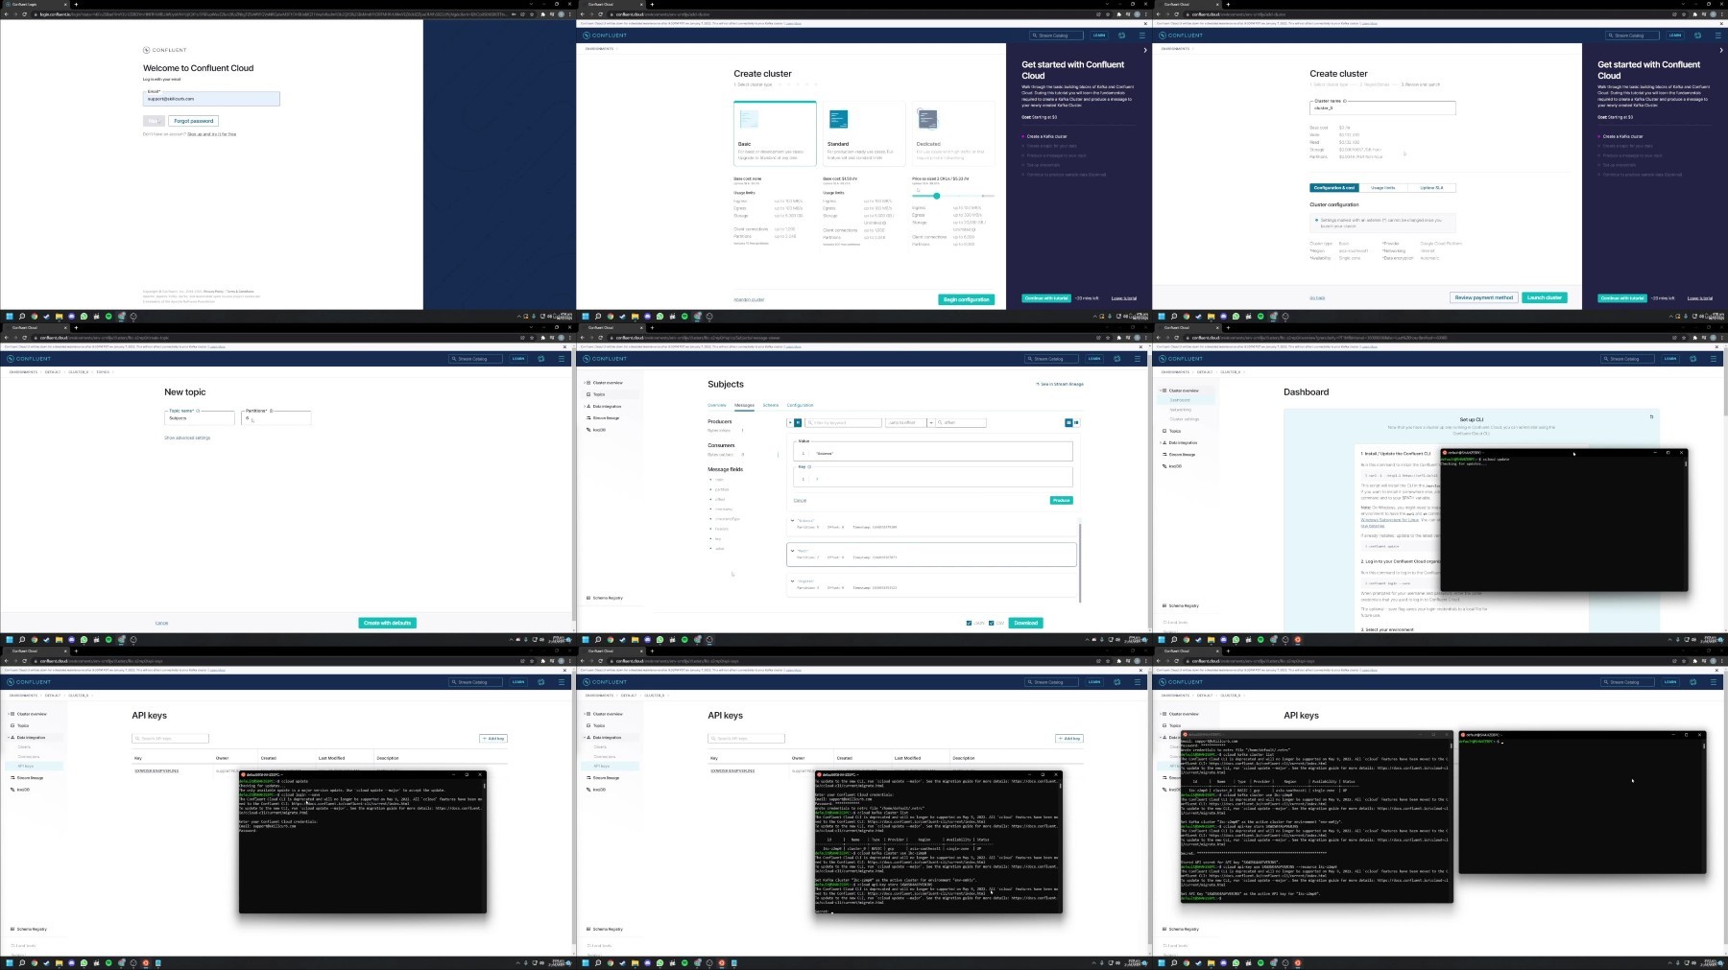This screenshot has width=1728, height=970.
Task: Open the hamburger menu on the New topic page header
Action: point(562,359)
